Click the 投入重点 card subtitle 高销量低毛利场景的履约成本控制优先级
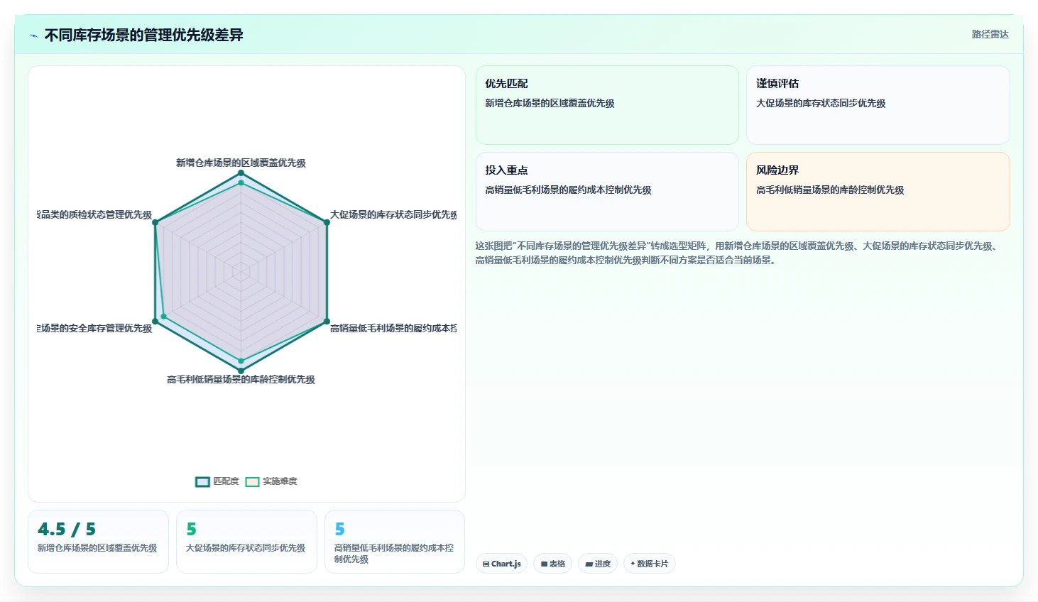The height and width of the screenshot is (602, 1038). [568, 190]
